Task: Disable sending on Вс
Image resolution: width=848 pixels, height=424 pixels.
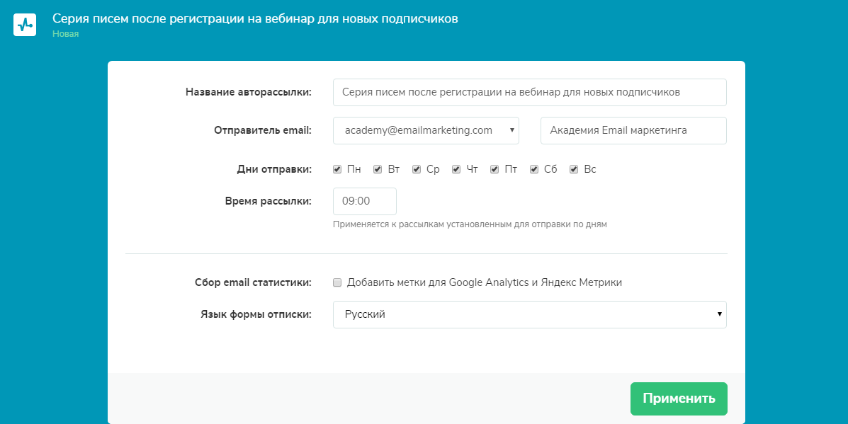Action: pos(574,170)
